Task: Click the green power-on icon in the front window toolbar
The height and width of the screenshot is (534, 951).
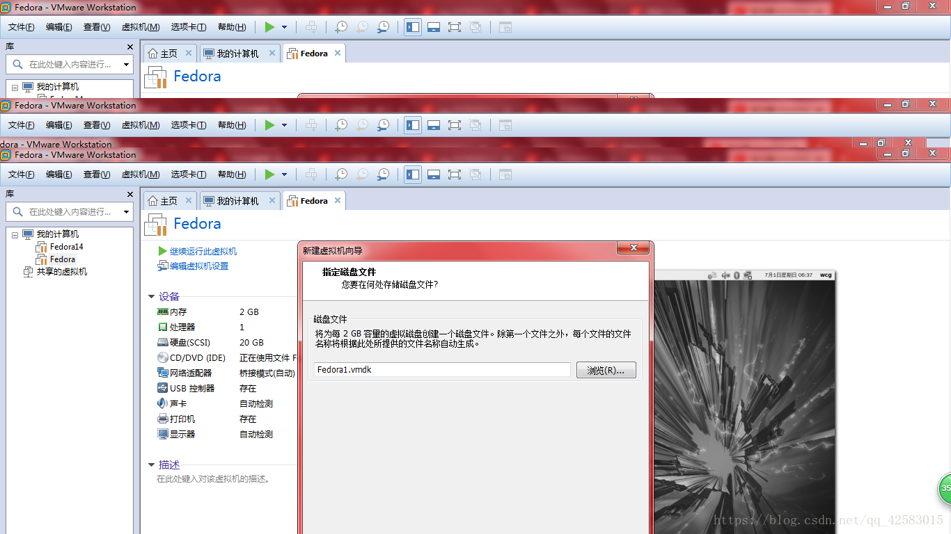Action: click(x=269, y=175)
